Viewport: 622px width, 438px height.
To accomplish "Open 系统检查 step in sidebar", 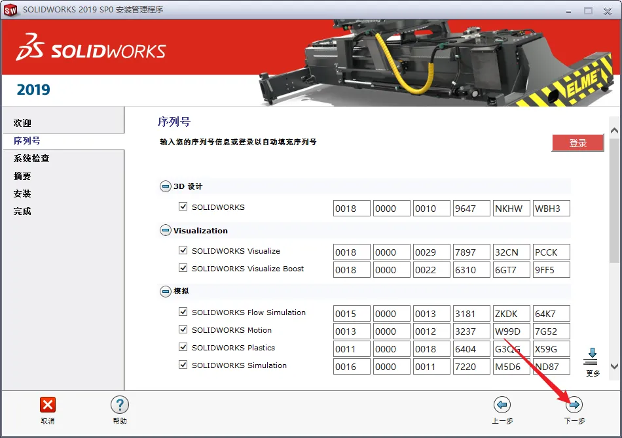I will point(31,158).
